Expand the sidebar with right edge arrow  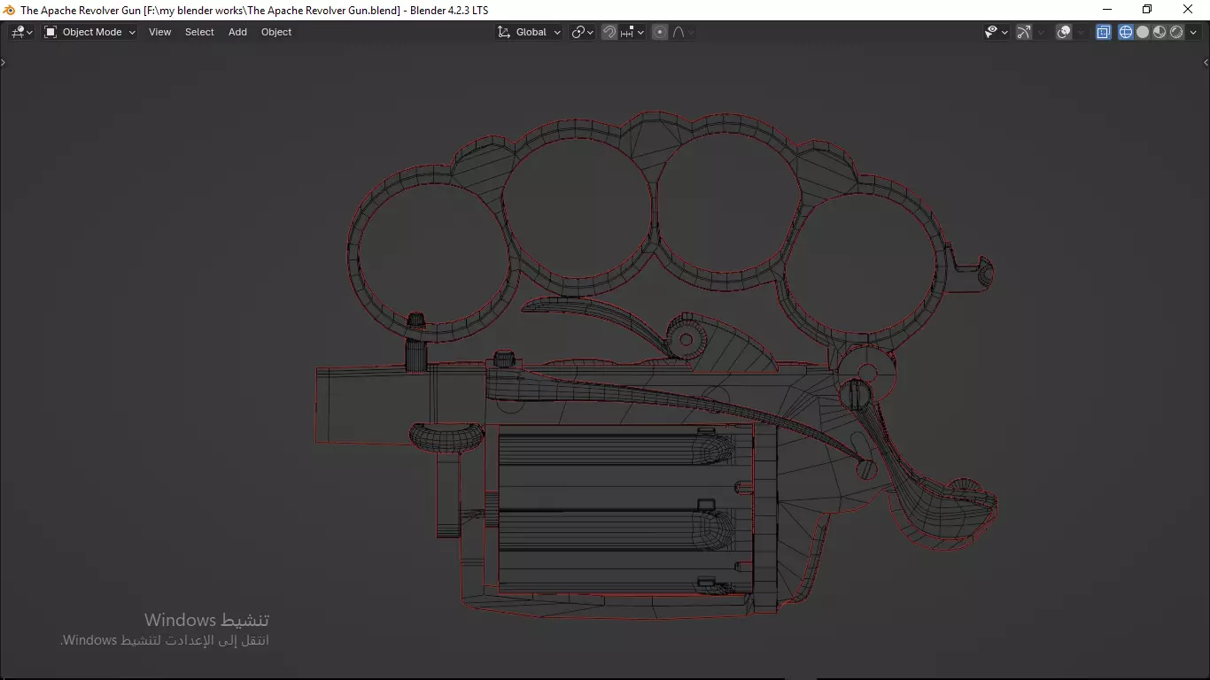pyautogui.click(x=1206, y=62)
